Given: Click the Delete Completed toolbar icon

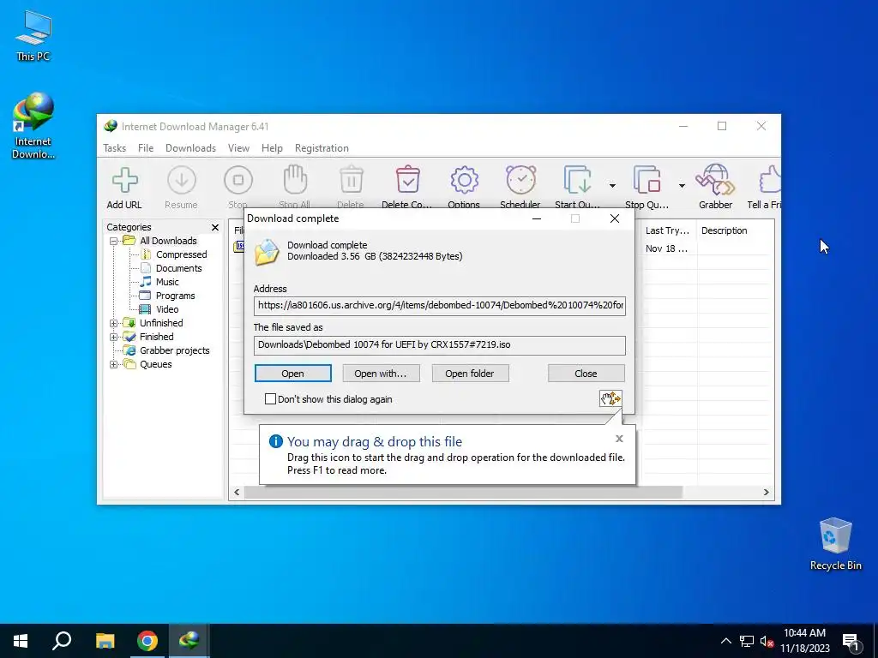Looking at the screenshot, I should coord(407,180).
